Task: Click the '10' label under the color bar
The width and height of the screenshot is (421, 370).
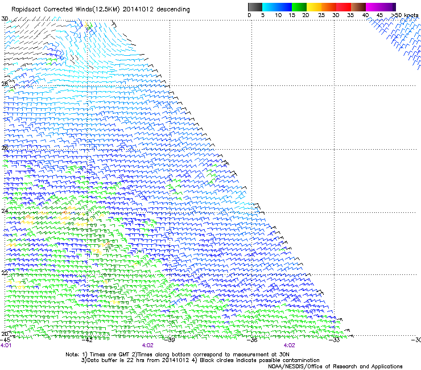Action: click(x=278, y=15)
